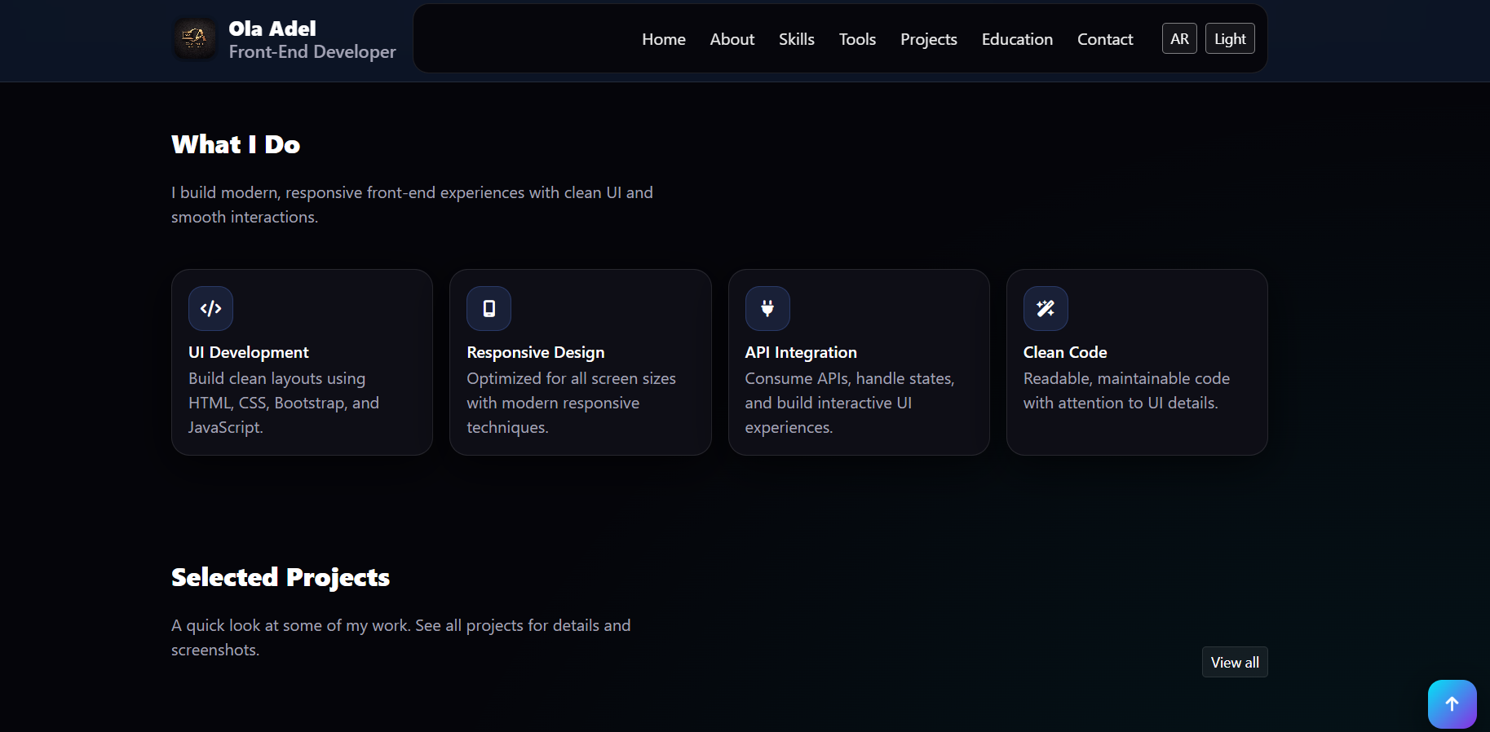Switch language with the AR button
The image size is (1490, 732).
tap(1179, 38)
